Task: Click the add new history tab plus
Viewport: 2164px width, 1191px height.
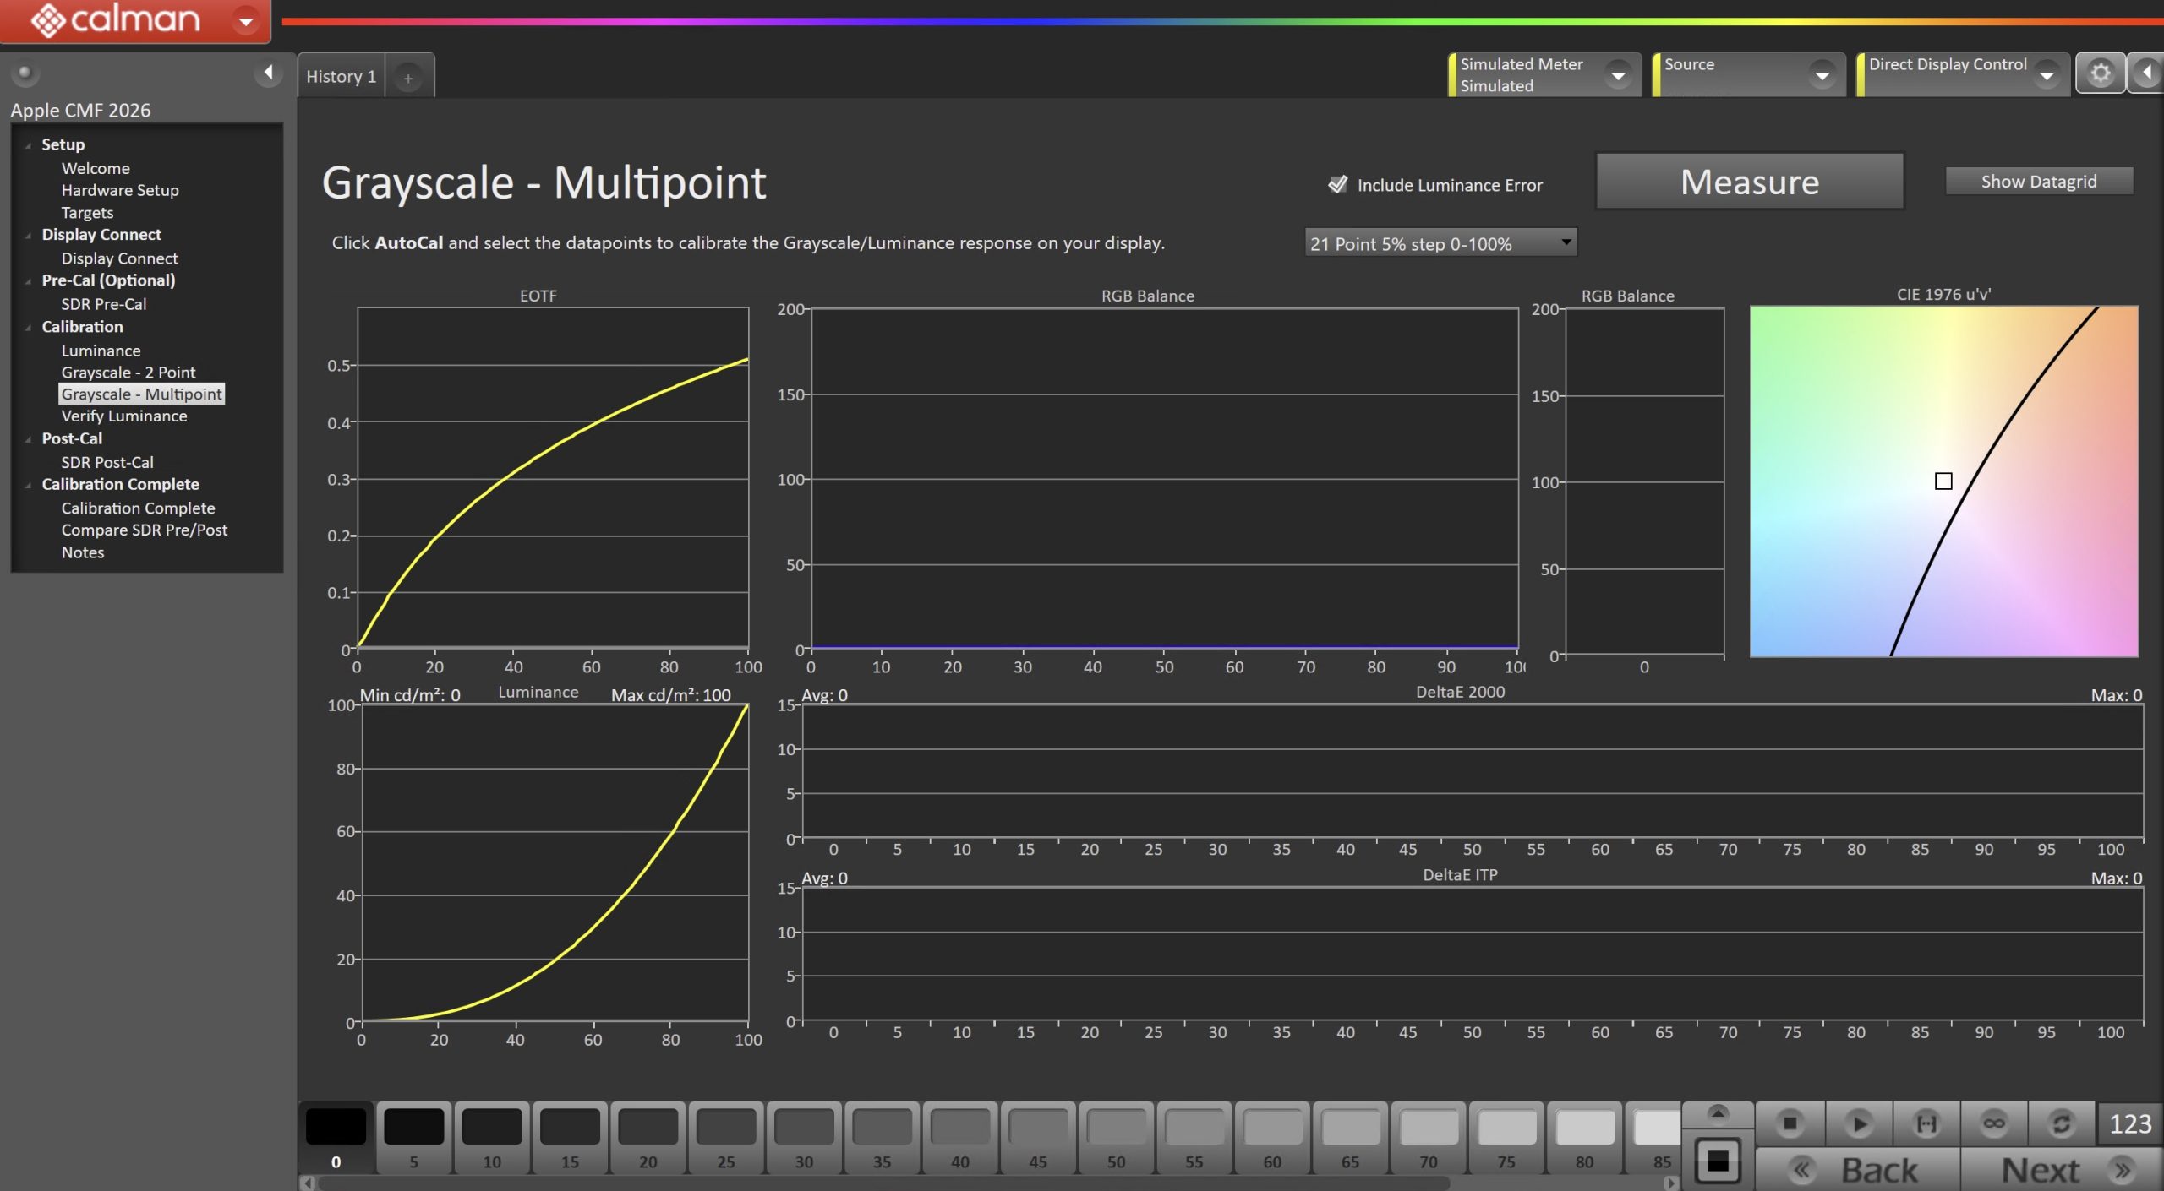Action: [408, 78]
